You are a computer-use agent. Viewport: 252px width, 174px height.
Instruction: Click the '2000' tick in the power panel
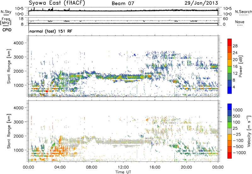click(19, 71)
